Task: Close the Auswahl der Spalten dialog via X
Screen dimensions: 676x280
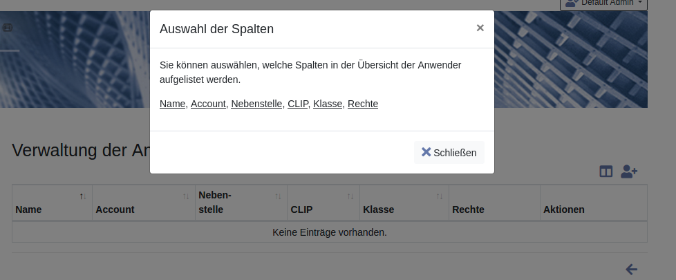Action: pos(480,28)
